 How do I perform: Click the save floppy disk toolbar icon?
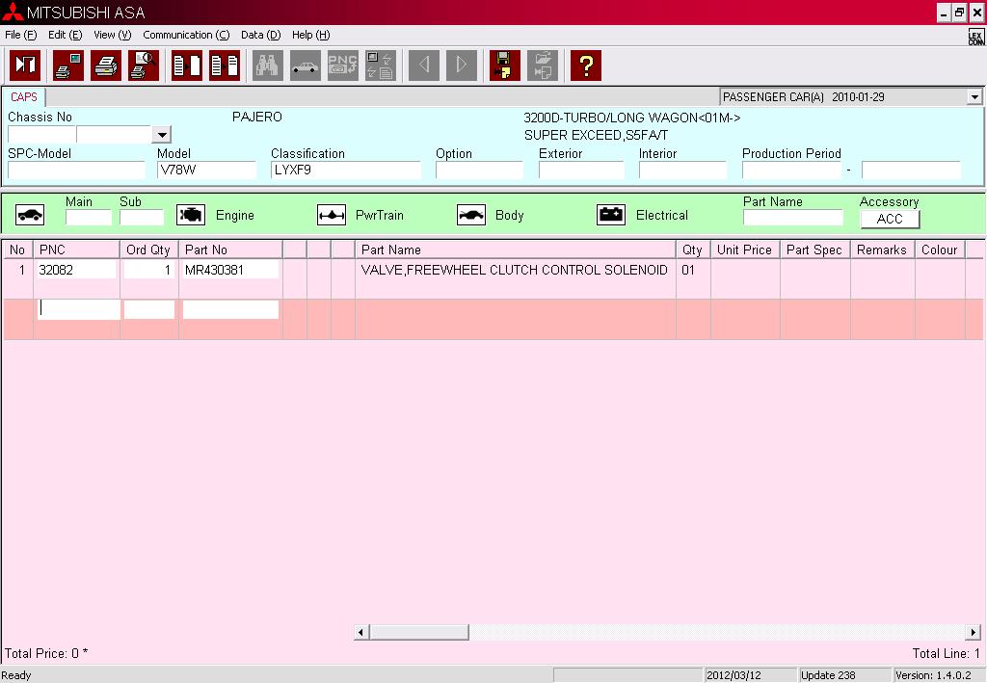tap(504, 66)
